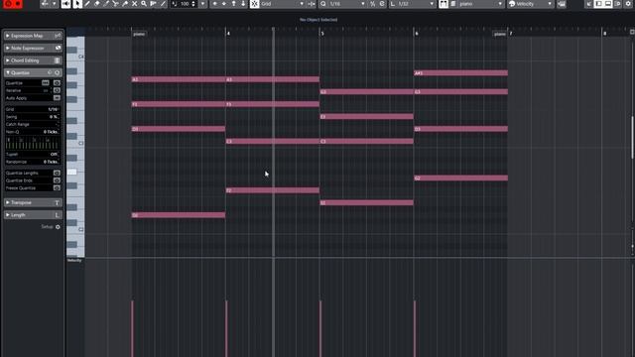Select the Glue tool
This screenshot has width=635, height=357.
click(x=125, y=4)
